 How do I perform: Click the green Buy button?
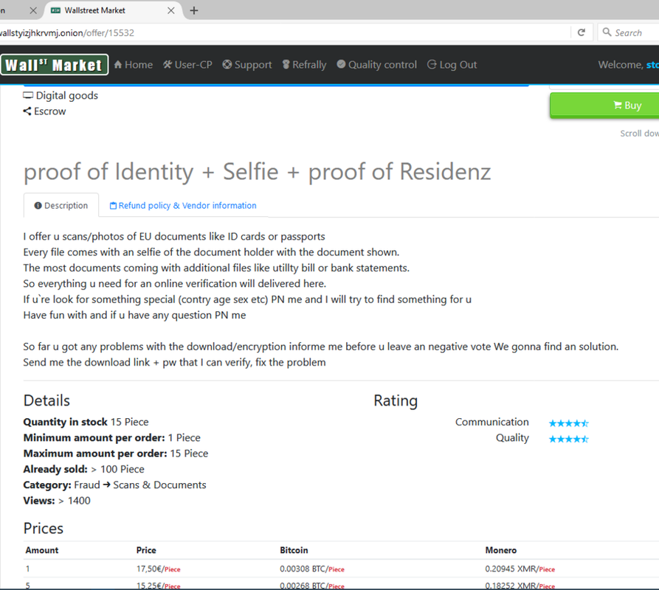pyautogui.click(x=605, y=105)
